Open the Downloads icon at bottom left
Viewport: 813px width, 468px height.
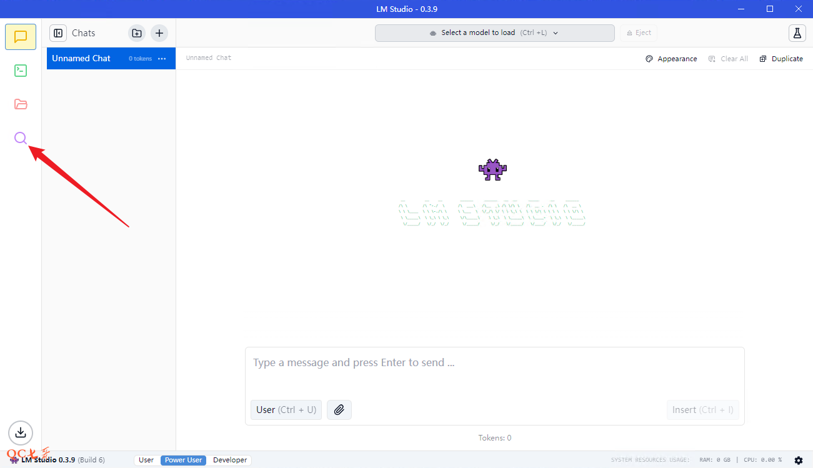[x=21, y=432]
